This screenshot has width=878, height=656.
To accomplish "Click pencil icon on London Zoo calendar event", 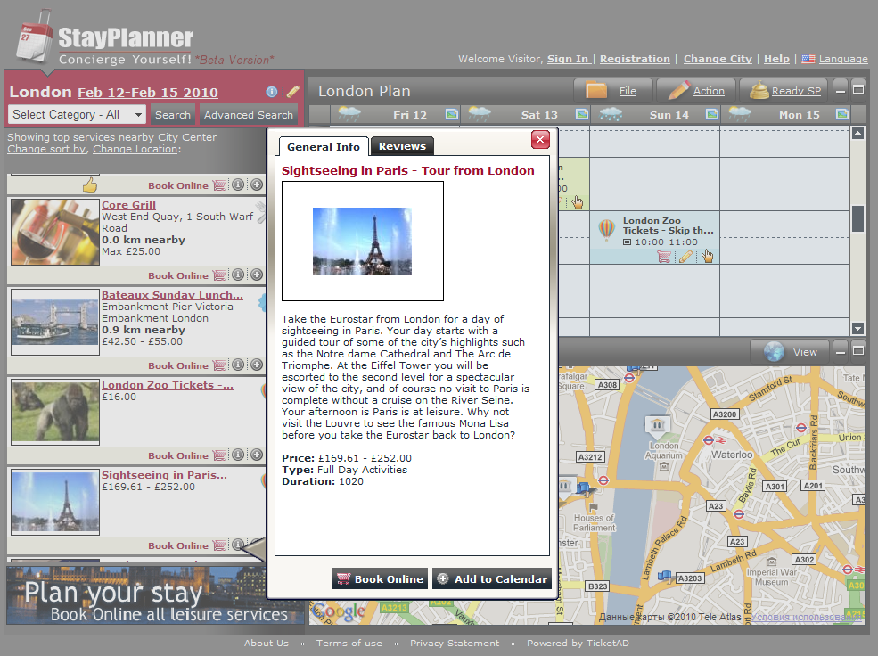I will point(685,257).
